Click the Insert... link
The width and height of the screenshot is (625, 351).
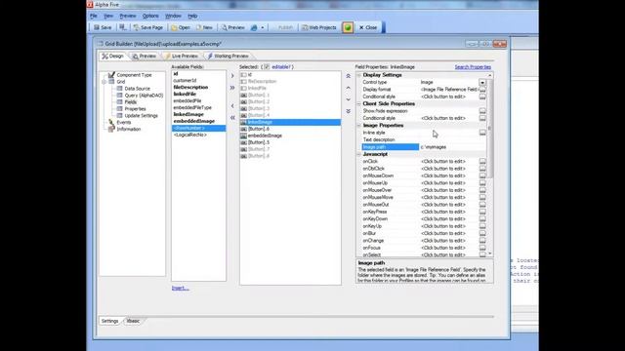coord(180,289)
